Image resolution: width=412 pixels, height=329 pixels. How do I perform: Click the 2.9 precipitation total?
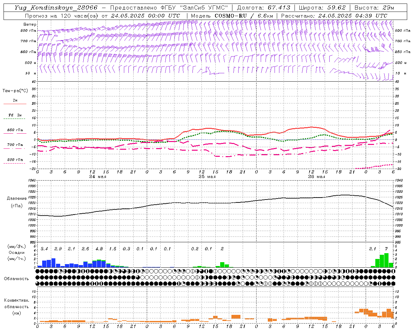(58, 249)
